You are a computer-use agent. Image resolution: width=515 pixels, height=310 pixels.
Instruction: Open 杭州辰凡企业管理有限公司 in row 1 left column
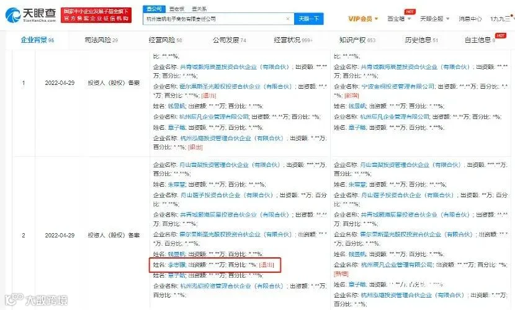(214, 117)
